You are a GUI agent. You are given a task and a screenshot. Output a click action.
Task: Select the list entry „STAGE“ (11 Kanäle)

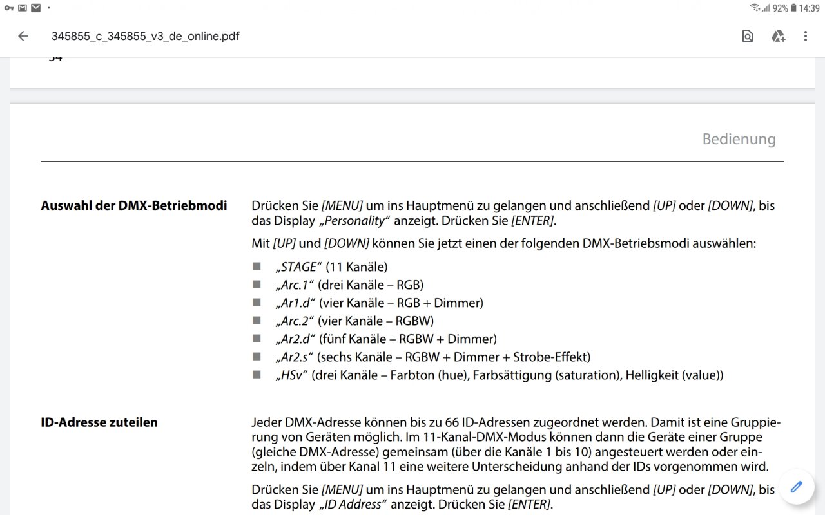[331, 267]
